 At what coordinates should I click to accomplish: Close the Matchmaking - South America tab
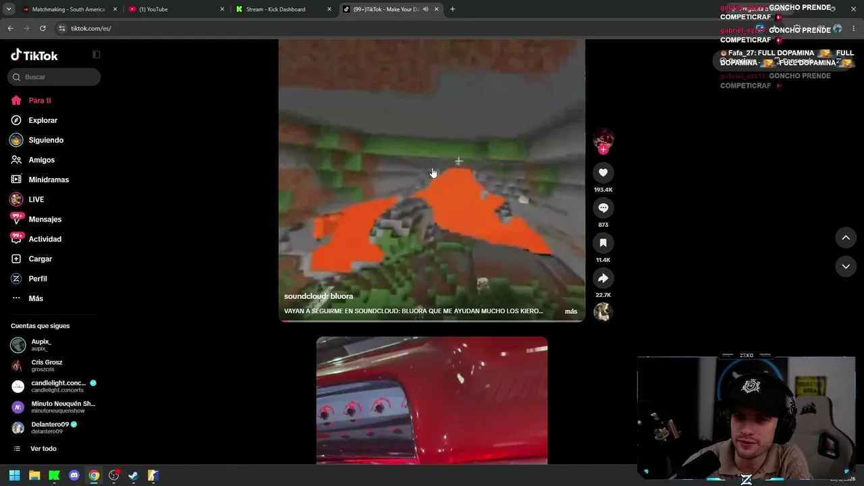click(115, 9)
